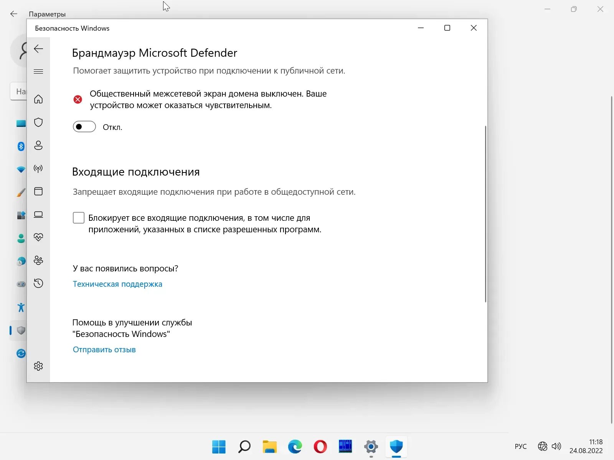
Task: Click the РУС language indicator
Action: point(521,446)
